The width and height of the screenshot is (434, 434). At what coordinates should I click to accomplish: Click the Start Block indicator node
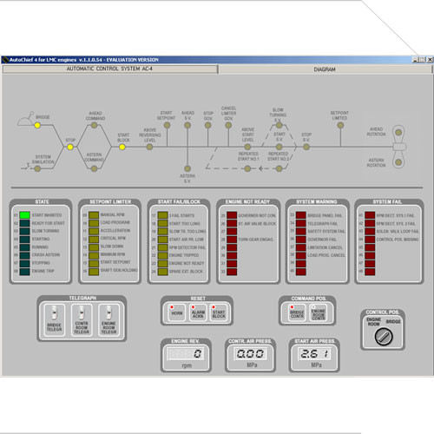(122, 147)
